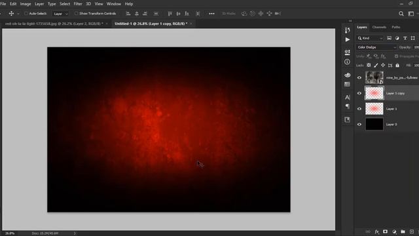
Task: Select the Layer 1 copy layer name
Action: (x=395, y=93)
